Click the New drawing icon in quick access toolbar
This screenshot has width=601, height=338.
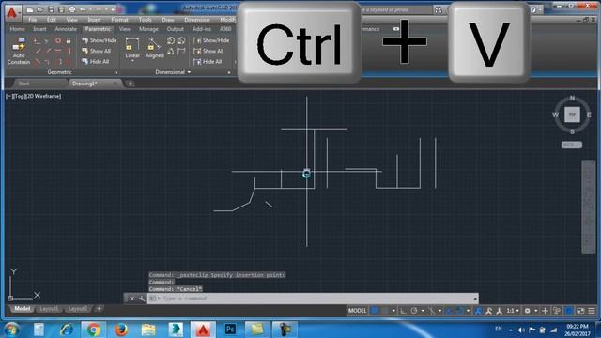(x=29, y=9)
